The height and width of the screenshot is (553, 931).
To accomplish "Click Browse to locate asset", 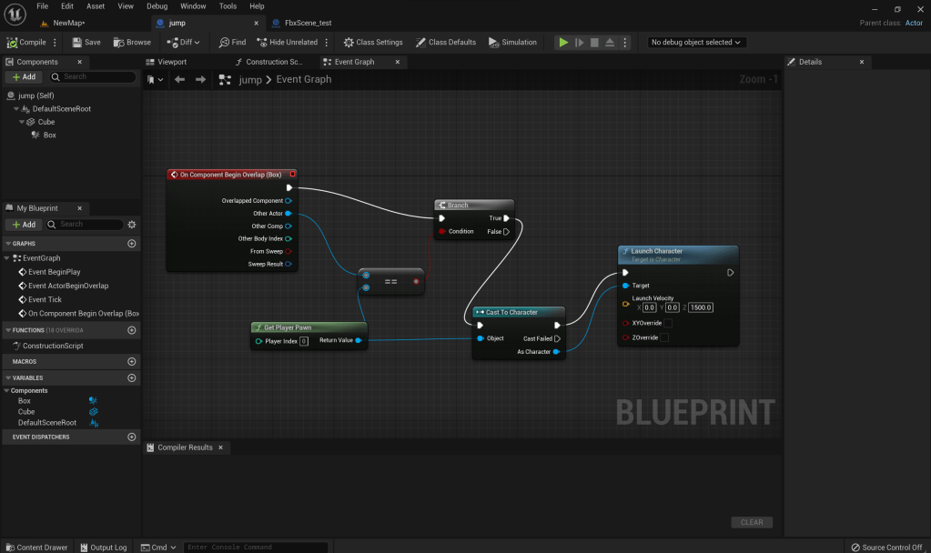I will pos(132,42).
